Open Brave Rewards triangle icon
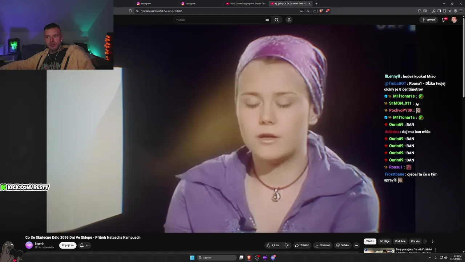The image size is (465, 262). 327,11
